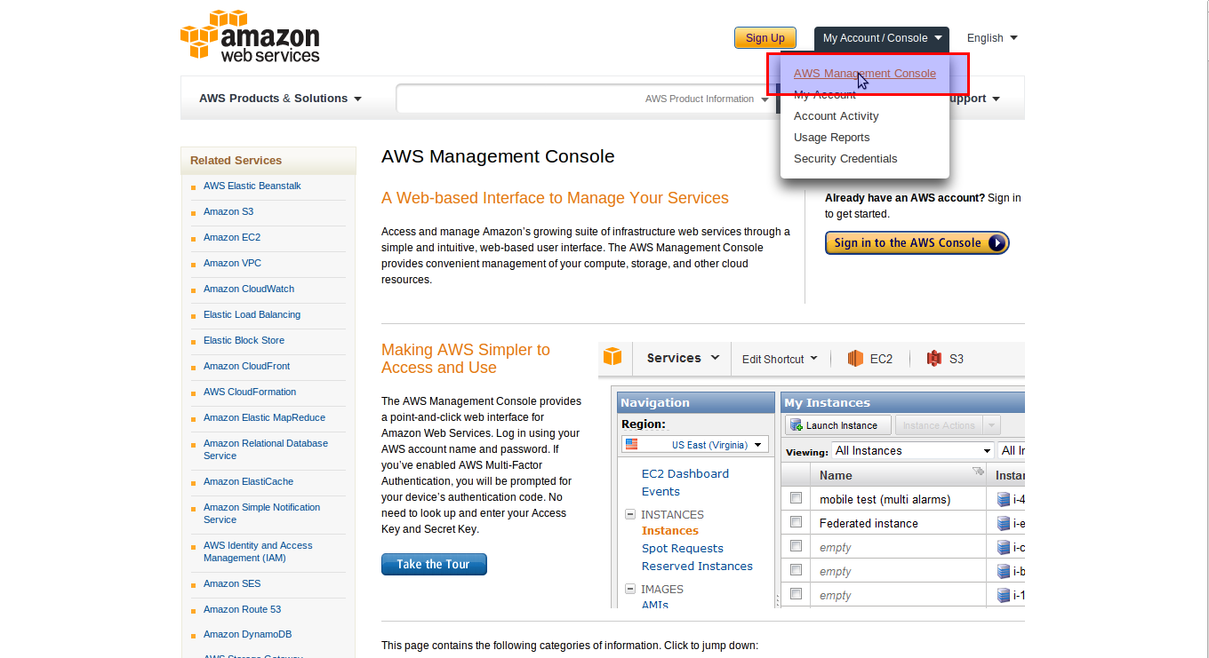
Task: Go to the Amazon EC2 link
Action: pyautogui.click(x=232, y=237)
